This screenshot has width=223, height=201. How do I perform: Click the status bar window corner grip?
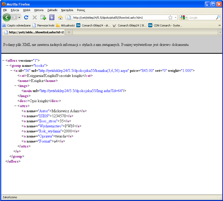click(x=220, y=198)
